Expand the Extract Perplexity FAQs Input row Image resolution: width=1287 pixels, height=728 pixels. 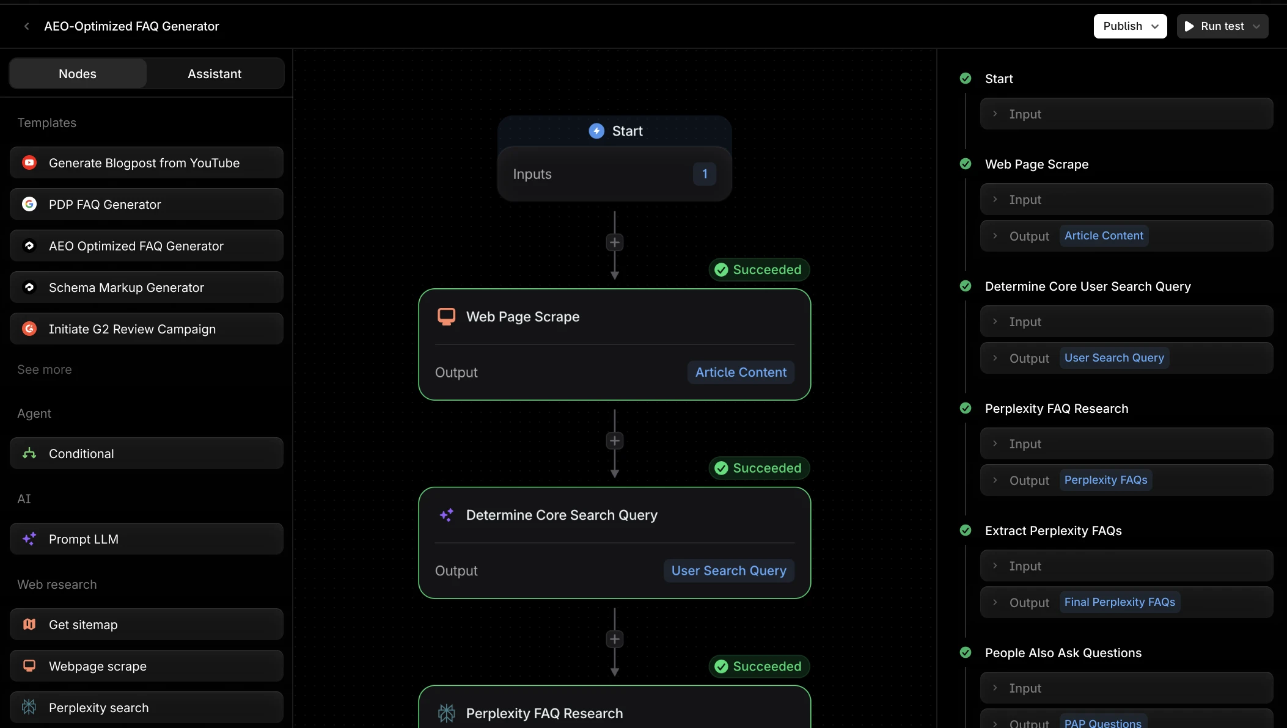coord(1126,566)
